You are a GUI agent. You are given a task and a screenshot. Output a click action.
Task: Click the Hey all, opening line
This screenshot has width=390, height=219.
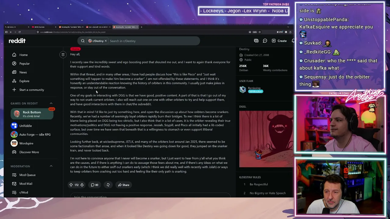click(x=75, y=54)
